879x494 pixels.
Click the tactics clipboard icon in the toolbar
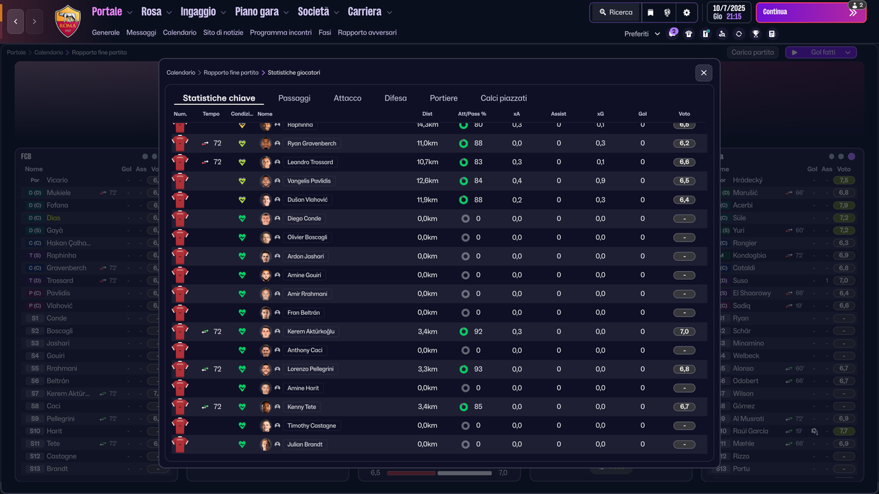pyautogui.click(x=705, y=33)
